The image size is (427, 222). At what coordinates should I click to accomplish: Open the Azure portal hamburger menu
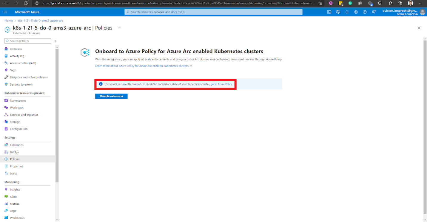tap(5, 12)
